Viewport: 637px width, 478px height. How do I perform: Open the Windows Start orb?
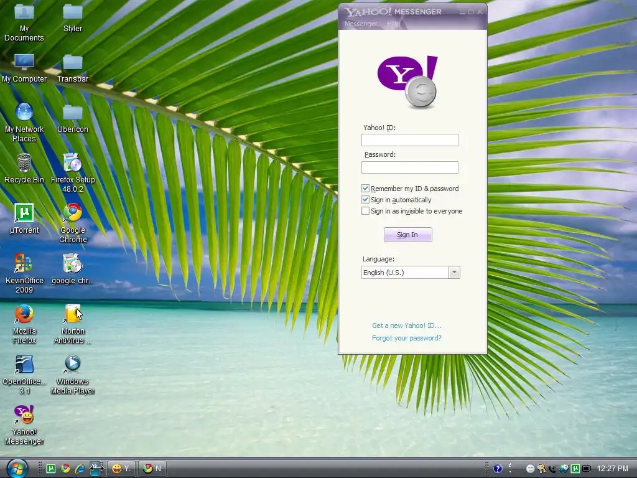point(17,469)
